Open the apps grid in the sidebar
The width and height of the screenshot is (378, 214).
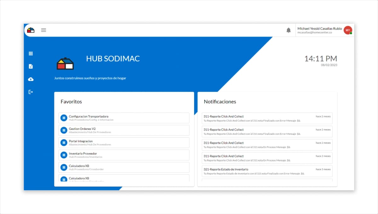coord(31,54)
